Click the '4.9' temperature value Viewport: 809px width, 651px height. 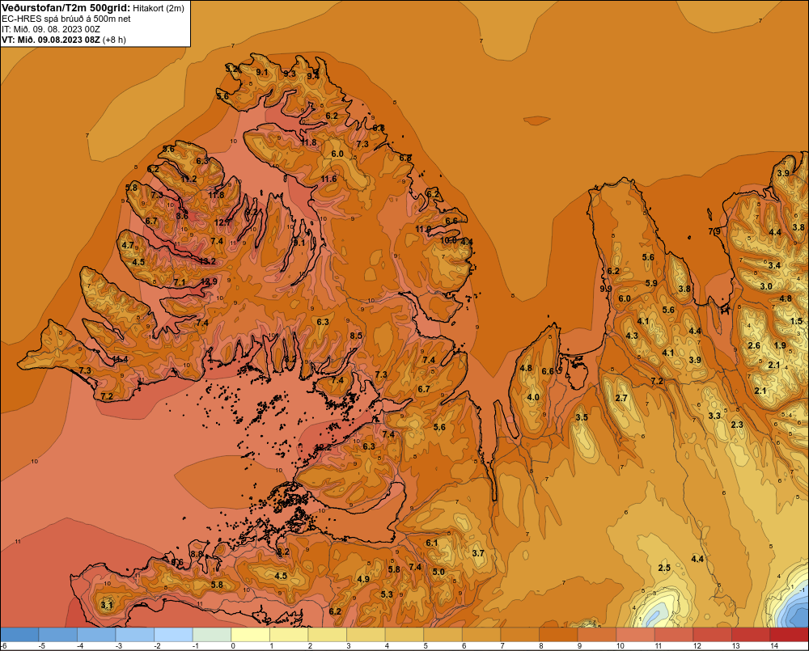[363, 579]
